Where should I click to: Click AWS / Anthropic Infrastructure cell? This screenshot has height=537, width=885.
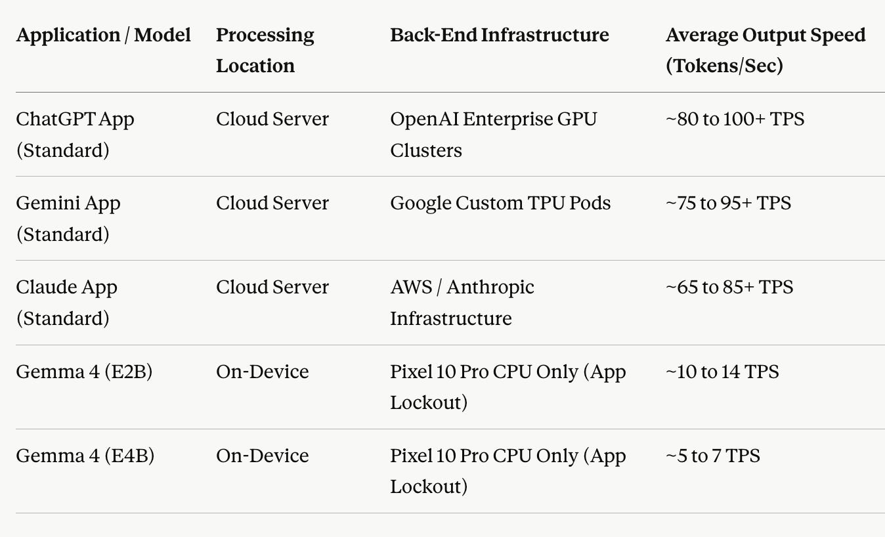click(x=462, y=303)
